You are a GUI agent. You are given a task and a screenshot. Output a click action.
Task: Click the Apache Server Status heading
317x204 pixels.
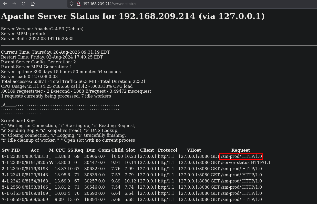133,16
